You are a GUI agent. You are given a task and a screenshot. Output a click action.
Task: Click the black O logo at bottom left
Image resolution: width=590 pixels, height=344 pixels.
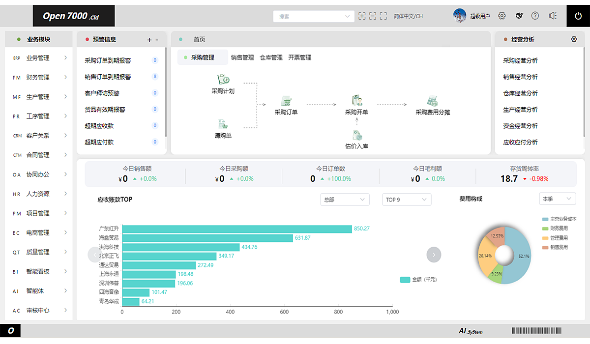tap(10, 331)
